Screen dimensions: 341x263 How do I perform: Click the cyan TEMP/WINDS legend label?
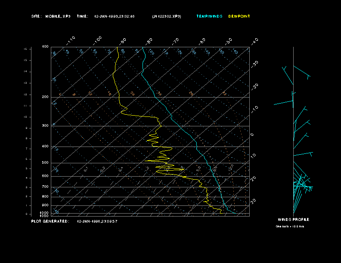click(x=209, y=16)
